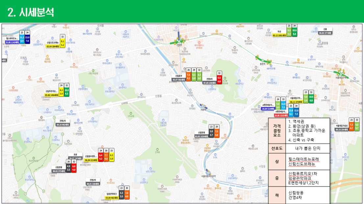Click the KT 관악지점 map icon
Screen dimensions: 364x204
[x=306, y=77]
